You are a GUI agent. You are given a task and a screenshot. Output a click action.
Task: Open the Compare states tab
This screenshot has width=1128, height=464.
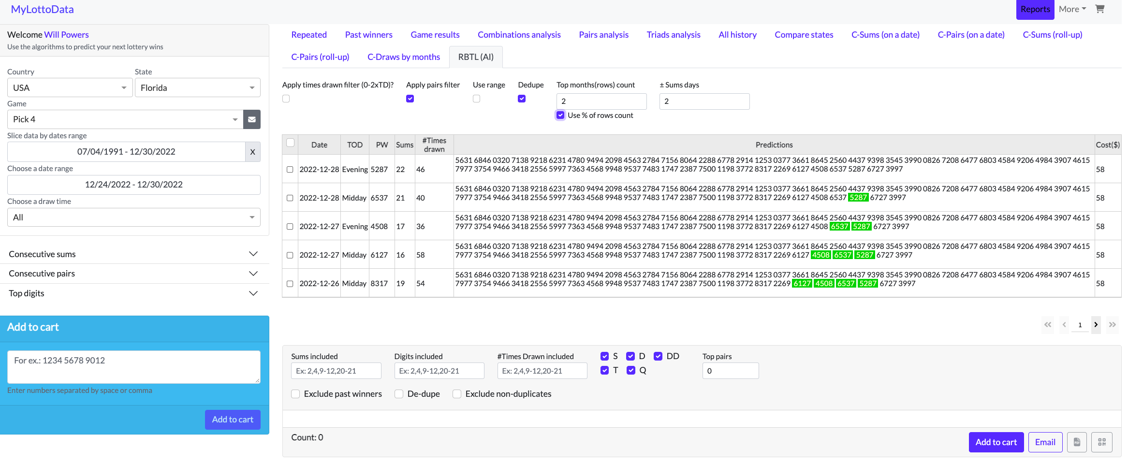(x=804, y=35)
